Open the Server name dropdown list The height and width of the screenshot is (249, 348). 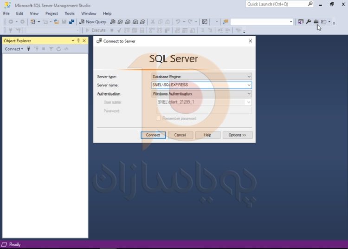(249, 85)
